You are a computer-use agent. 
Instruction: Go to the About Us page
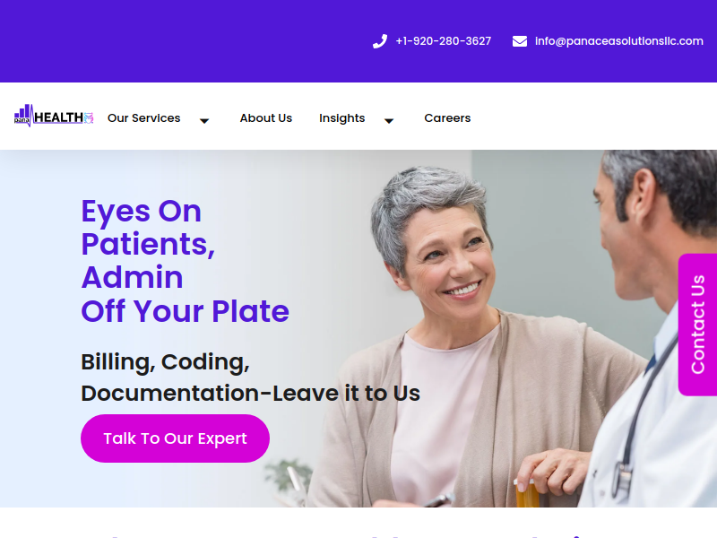[266, 118]
